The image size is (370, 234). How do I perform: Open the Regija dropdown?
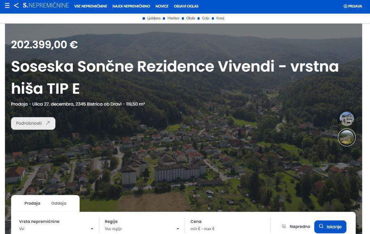[x=142, y=225]
